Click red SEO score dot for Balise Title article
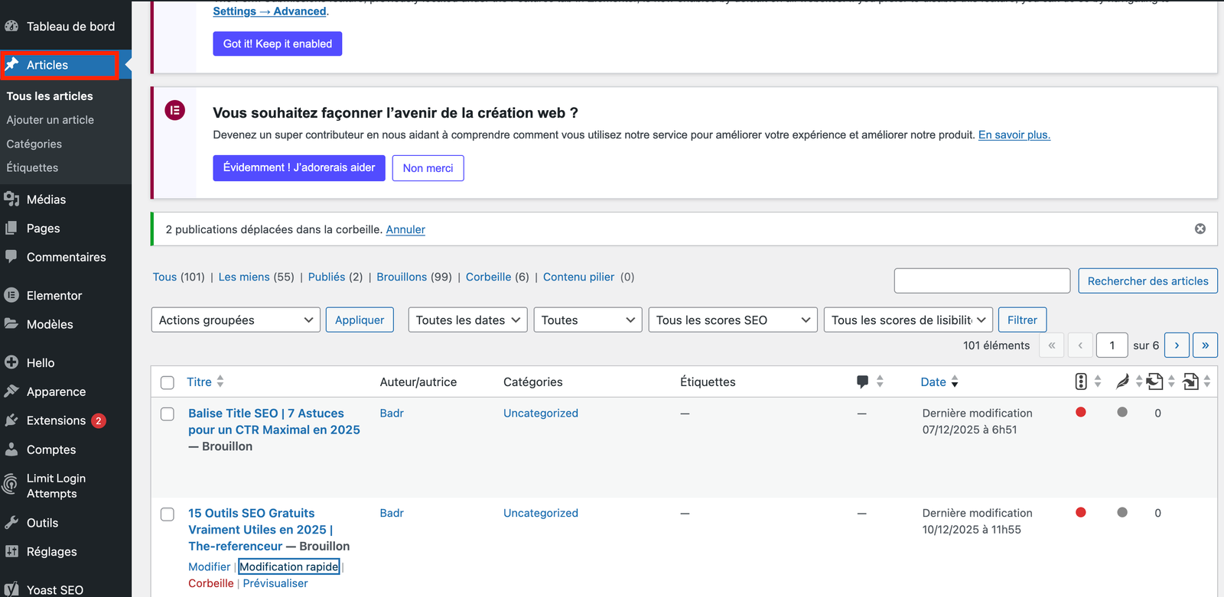Image resolution: width=1224 pixels, height=597 pixels. point(1081,413)
